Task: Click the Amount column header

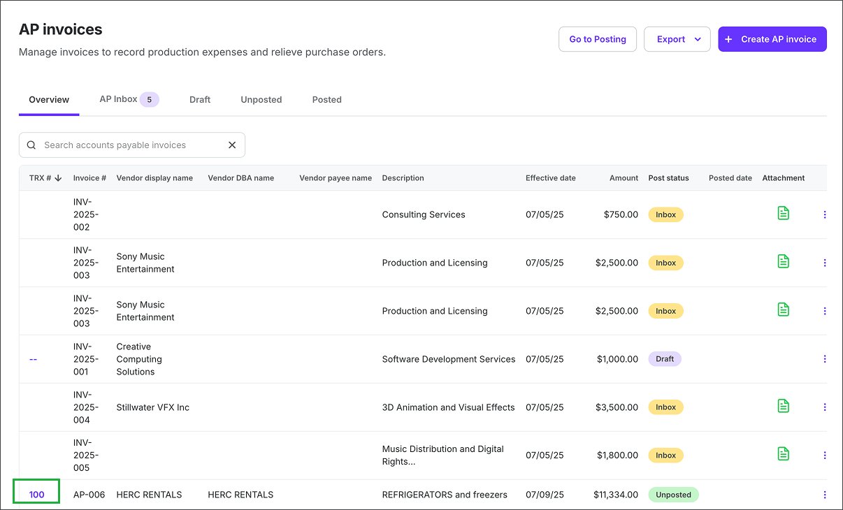Action: (x=624, y=178)
